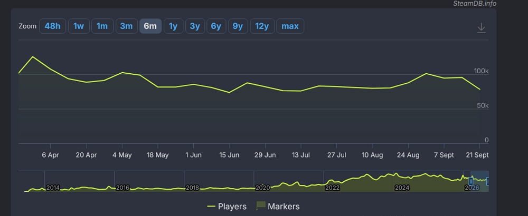Choose the 9y zoom range
The height and width of the screenshot is (216, 528).
coord(238,26)
